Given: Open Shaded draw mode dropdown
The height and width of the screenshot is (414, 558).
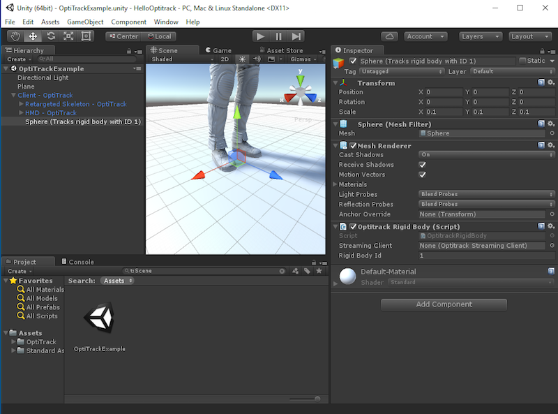Looking at the screenshot, I should (182, 59).
